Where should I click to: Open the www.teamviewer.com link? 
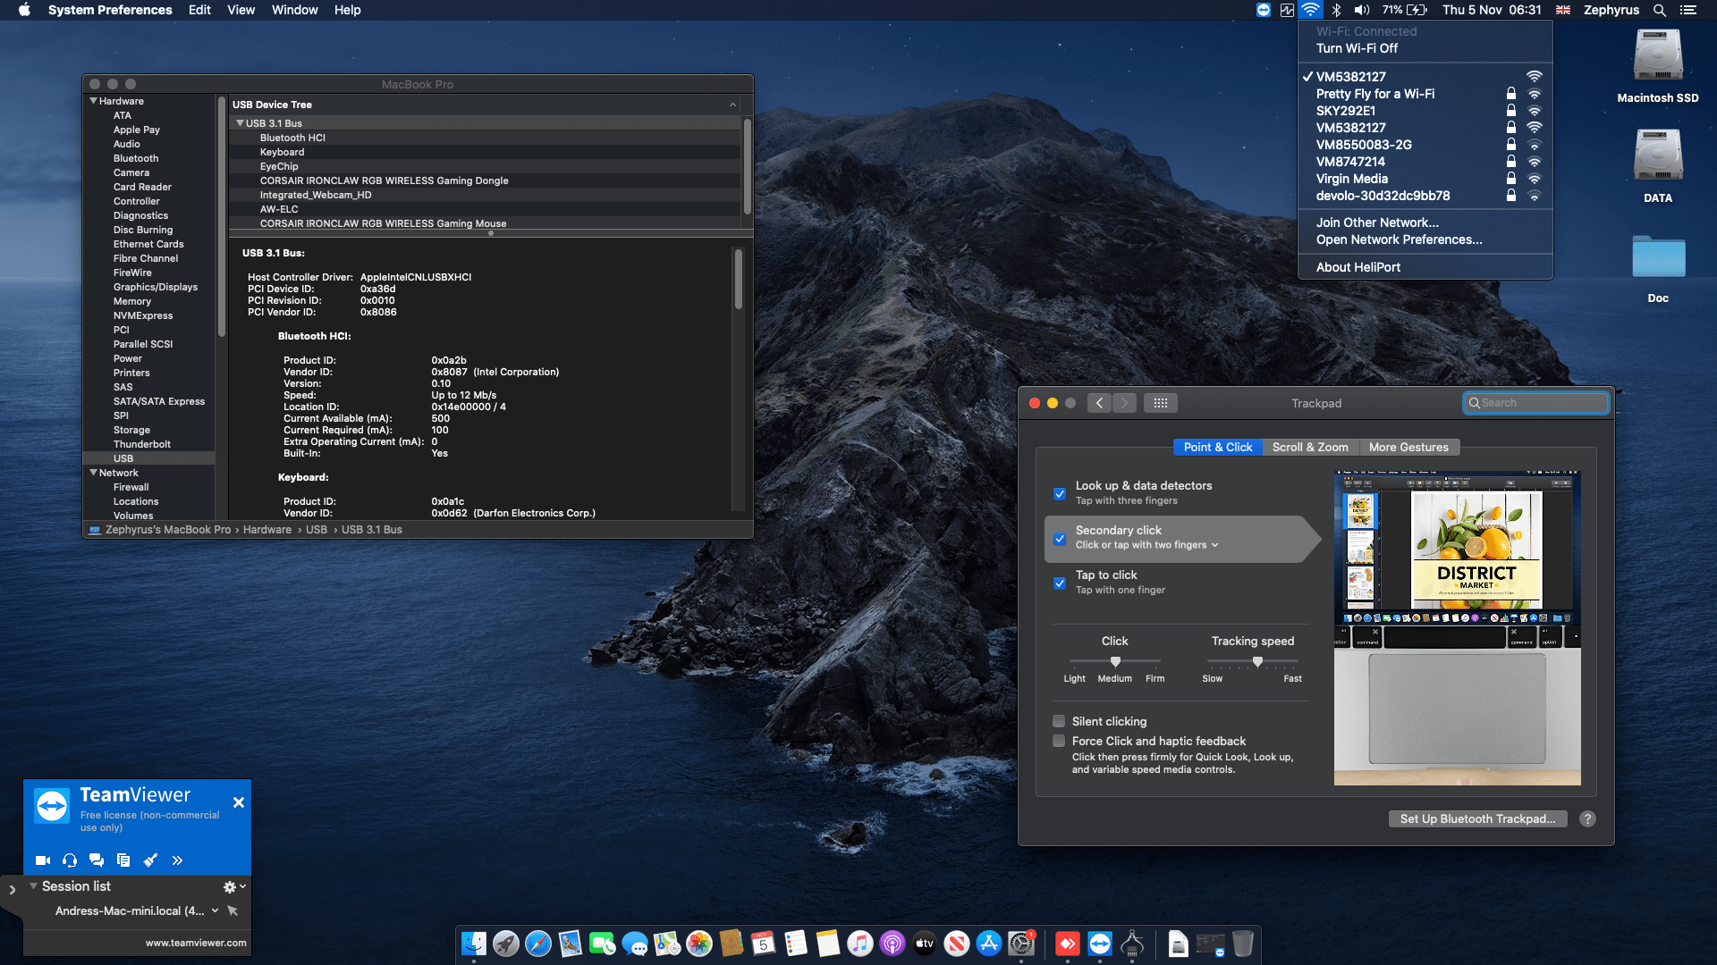(196, 943)
